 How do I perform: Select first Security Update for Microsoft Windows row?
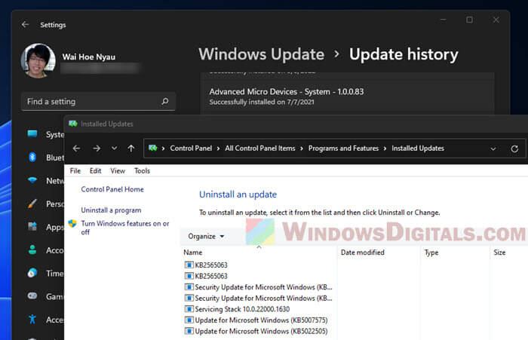pos(258,287)
